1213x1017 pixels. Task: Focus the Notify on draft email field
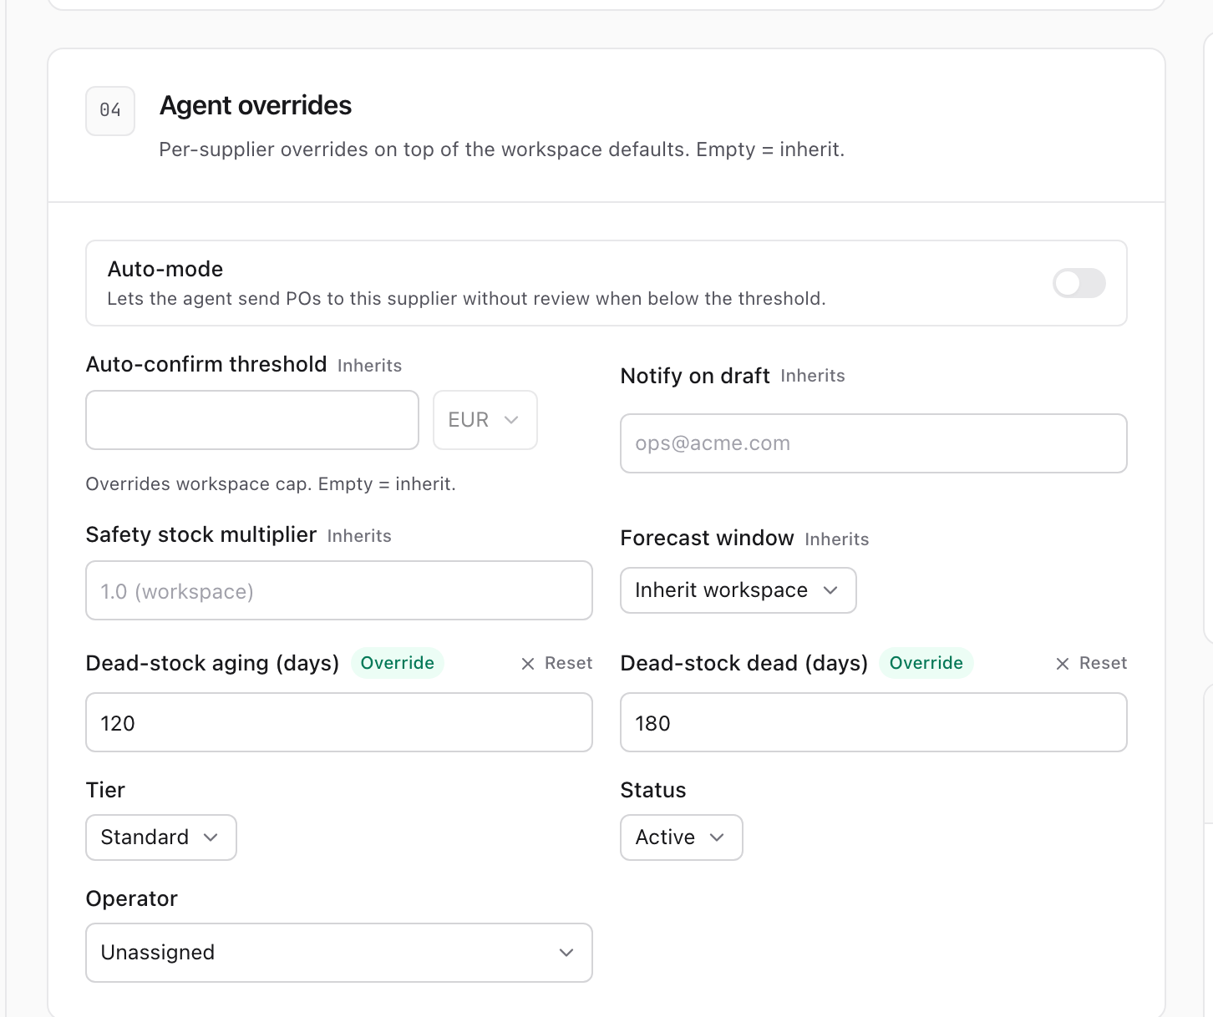pos(873,443)
